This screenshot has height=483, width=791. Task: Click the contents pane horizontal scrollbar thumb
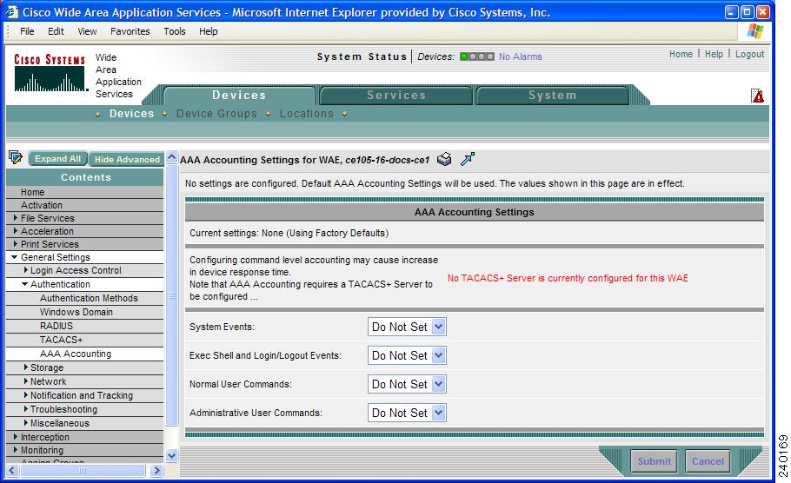click(83, 470)
